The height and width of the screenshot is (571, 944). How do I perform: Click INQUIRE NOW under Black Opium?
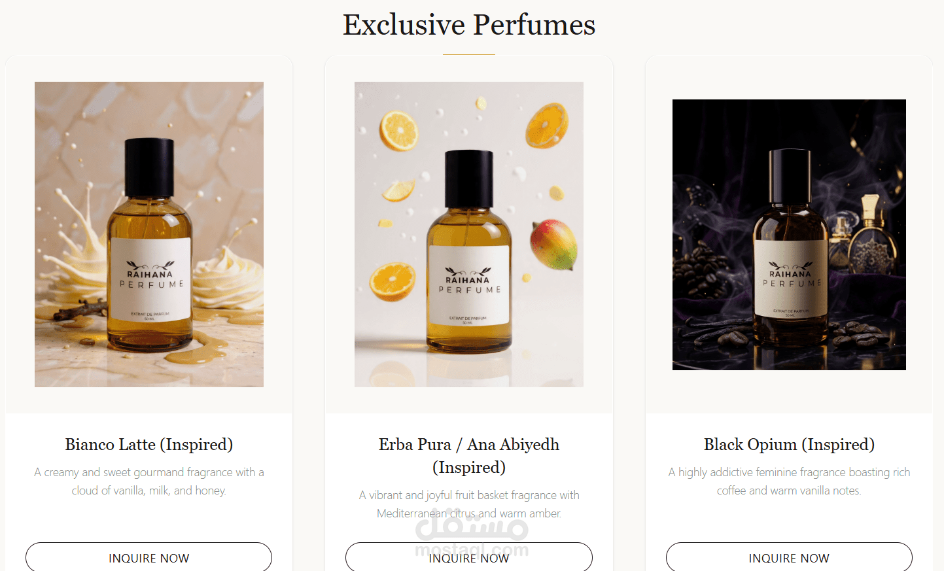(789, 557)
